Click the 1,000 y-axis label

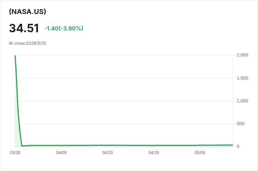242,101
